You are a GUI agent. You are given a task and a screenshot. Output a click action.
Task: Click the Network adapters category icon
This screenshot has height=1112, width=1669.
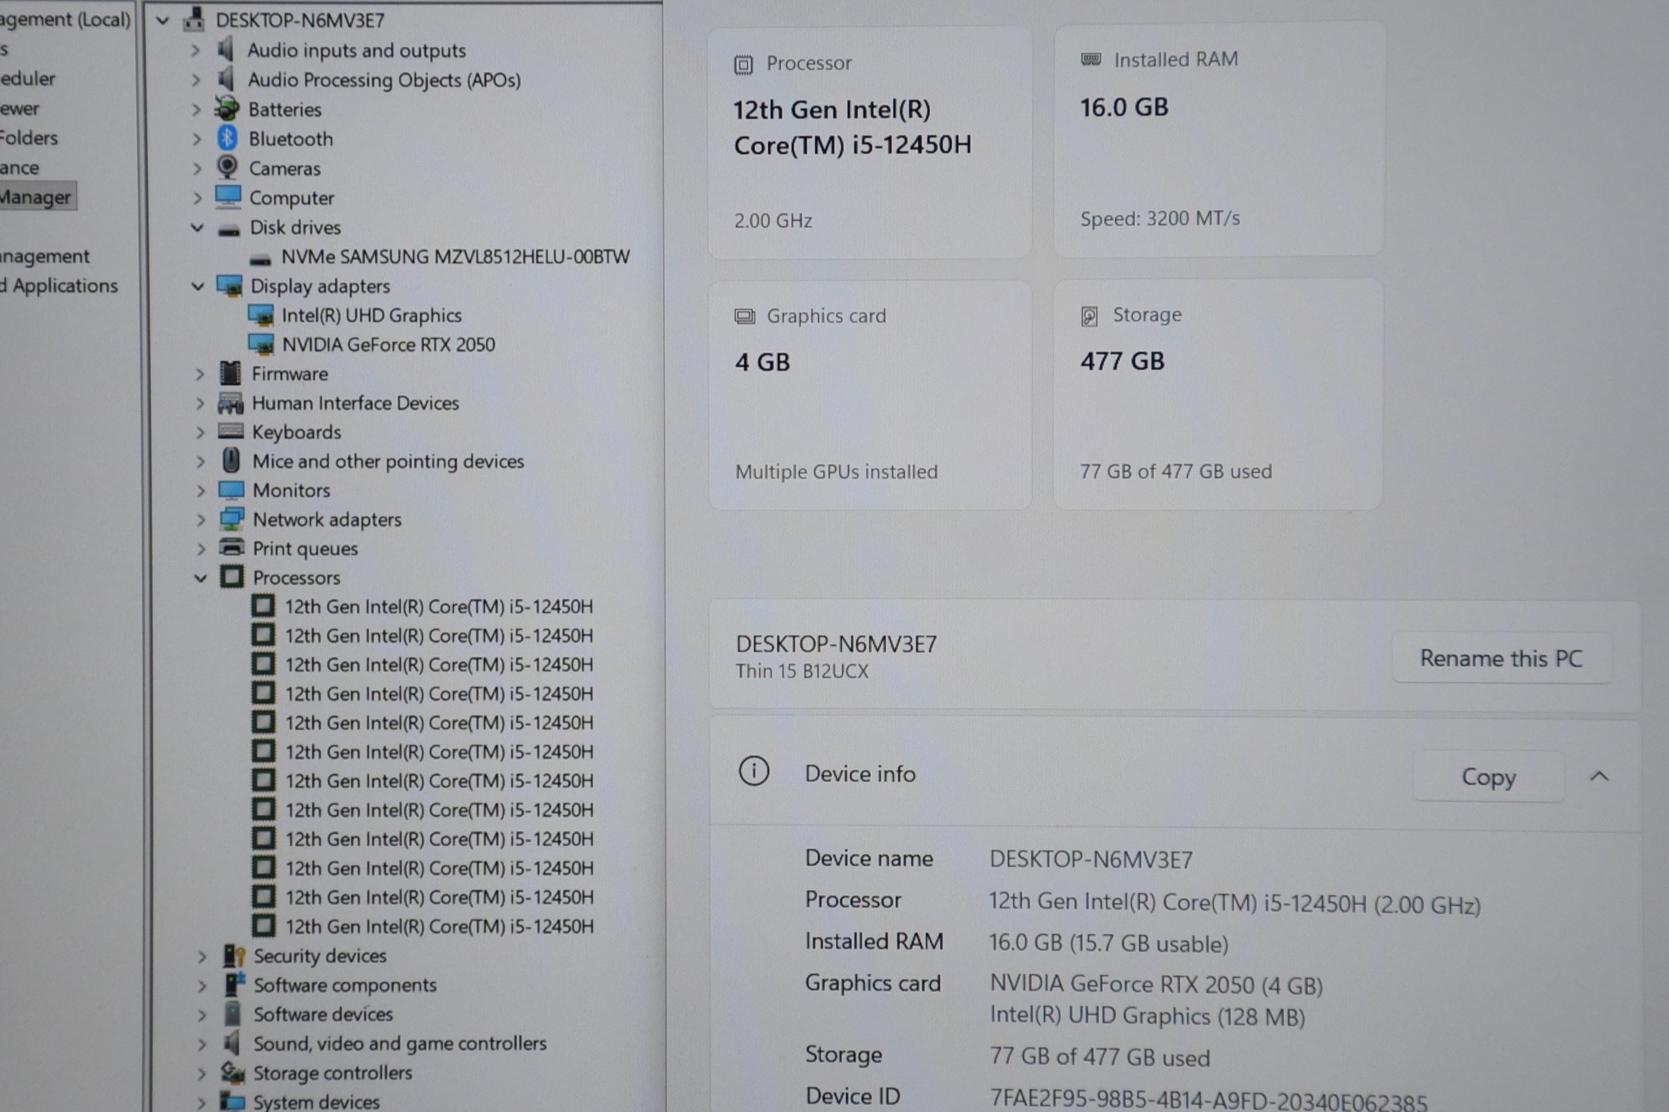point(231,519)
